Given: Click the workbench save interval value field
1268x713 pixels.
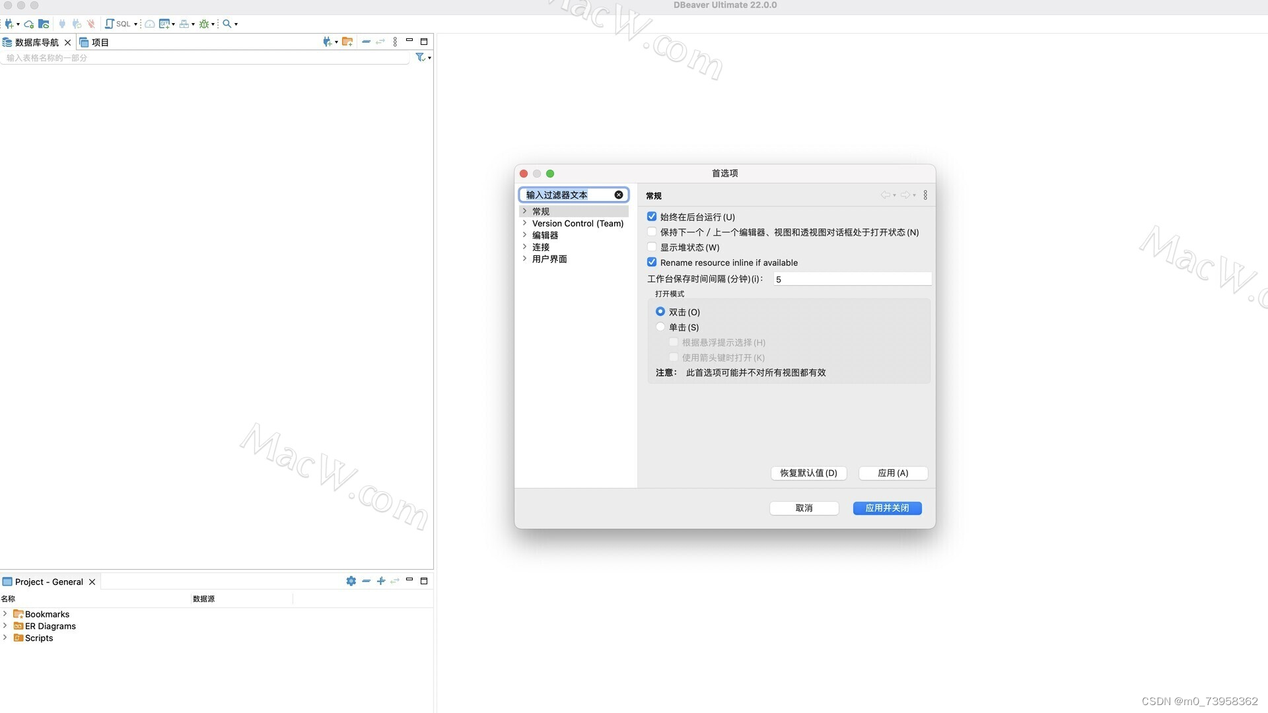Looking at the screenshot, I should 852,279.
